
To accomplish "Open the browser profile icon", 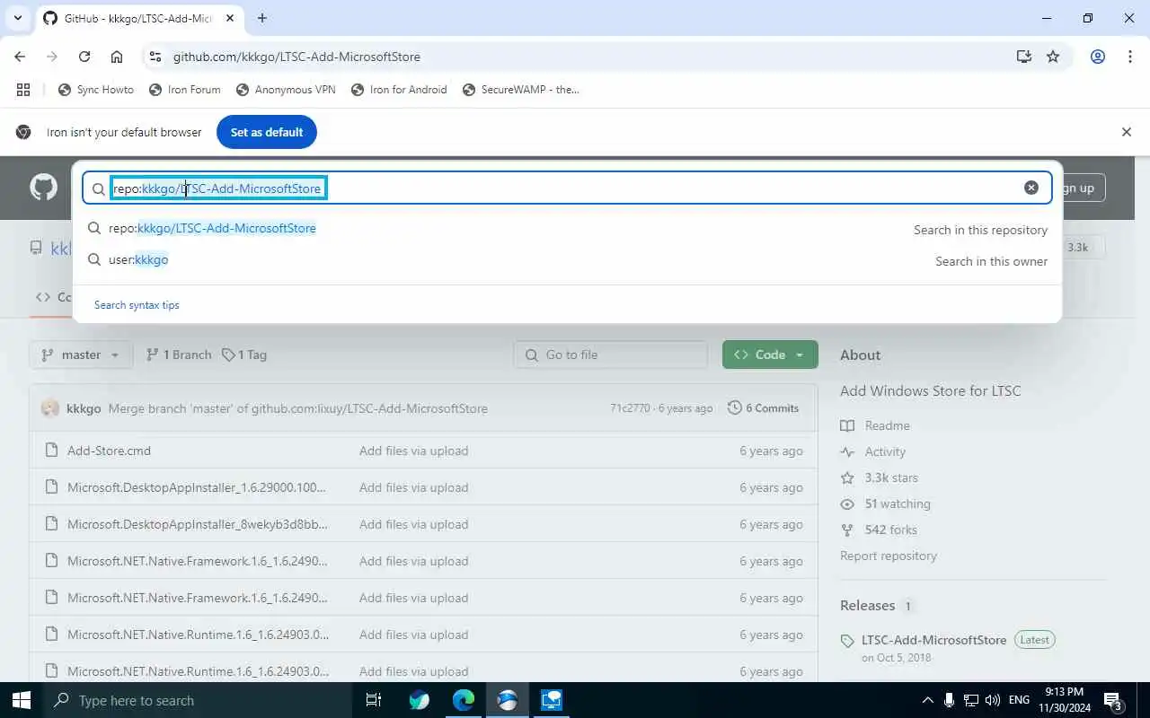I will [x=1098, y=57].
